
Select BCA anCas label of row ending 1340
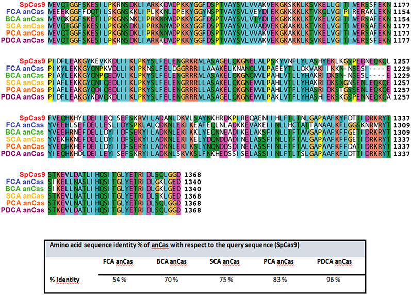25,189
